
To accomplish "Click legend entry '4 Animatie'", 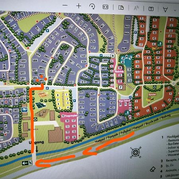I will coord(169,171).
